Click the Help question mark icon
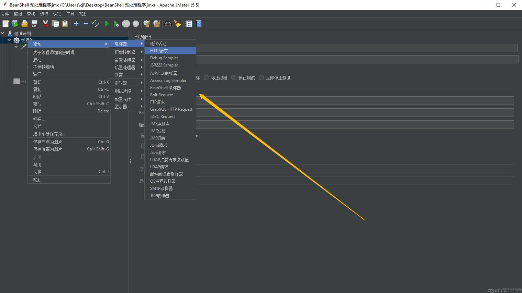This screenshot has height=293, width=522. click(199, 24)
